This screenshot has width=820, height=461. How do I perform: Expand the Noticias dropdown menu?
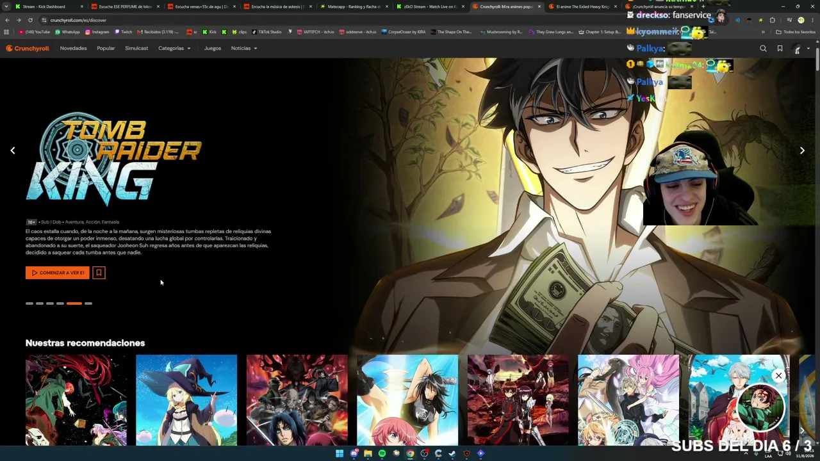(244, 48)
